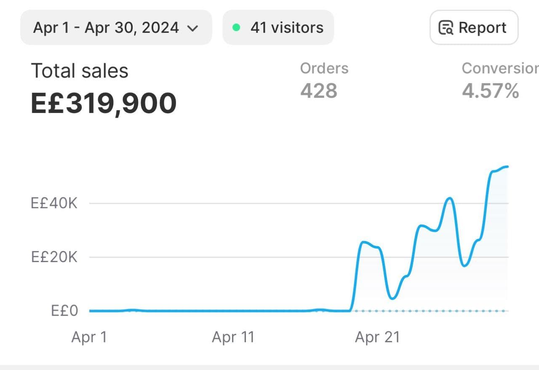The height and width of the screenshot is (370, 539).
Task: Click the 428 orders value
Action: tap(319, 91)
